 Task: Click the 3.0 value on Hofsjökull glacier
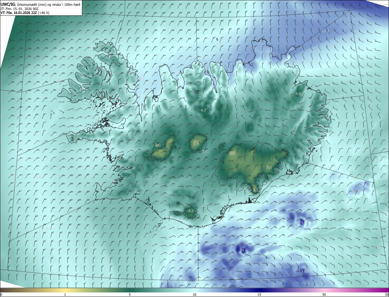click(x=196, y=143)
